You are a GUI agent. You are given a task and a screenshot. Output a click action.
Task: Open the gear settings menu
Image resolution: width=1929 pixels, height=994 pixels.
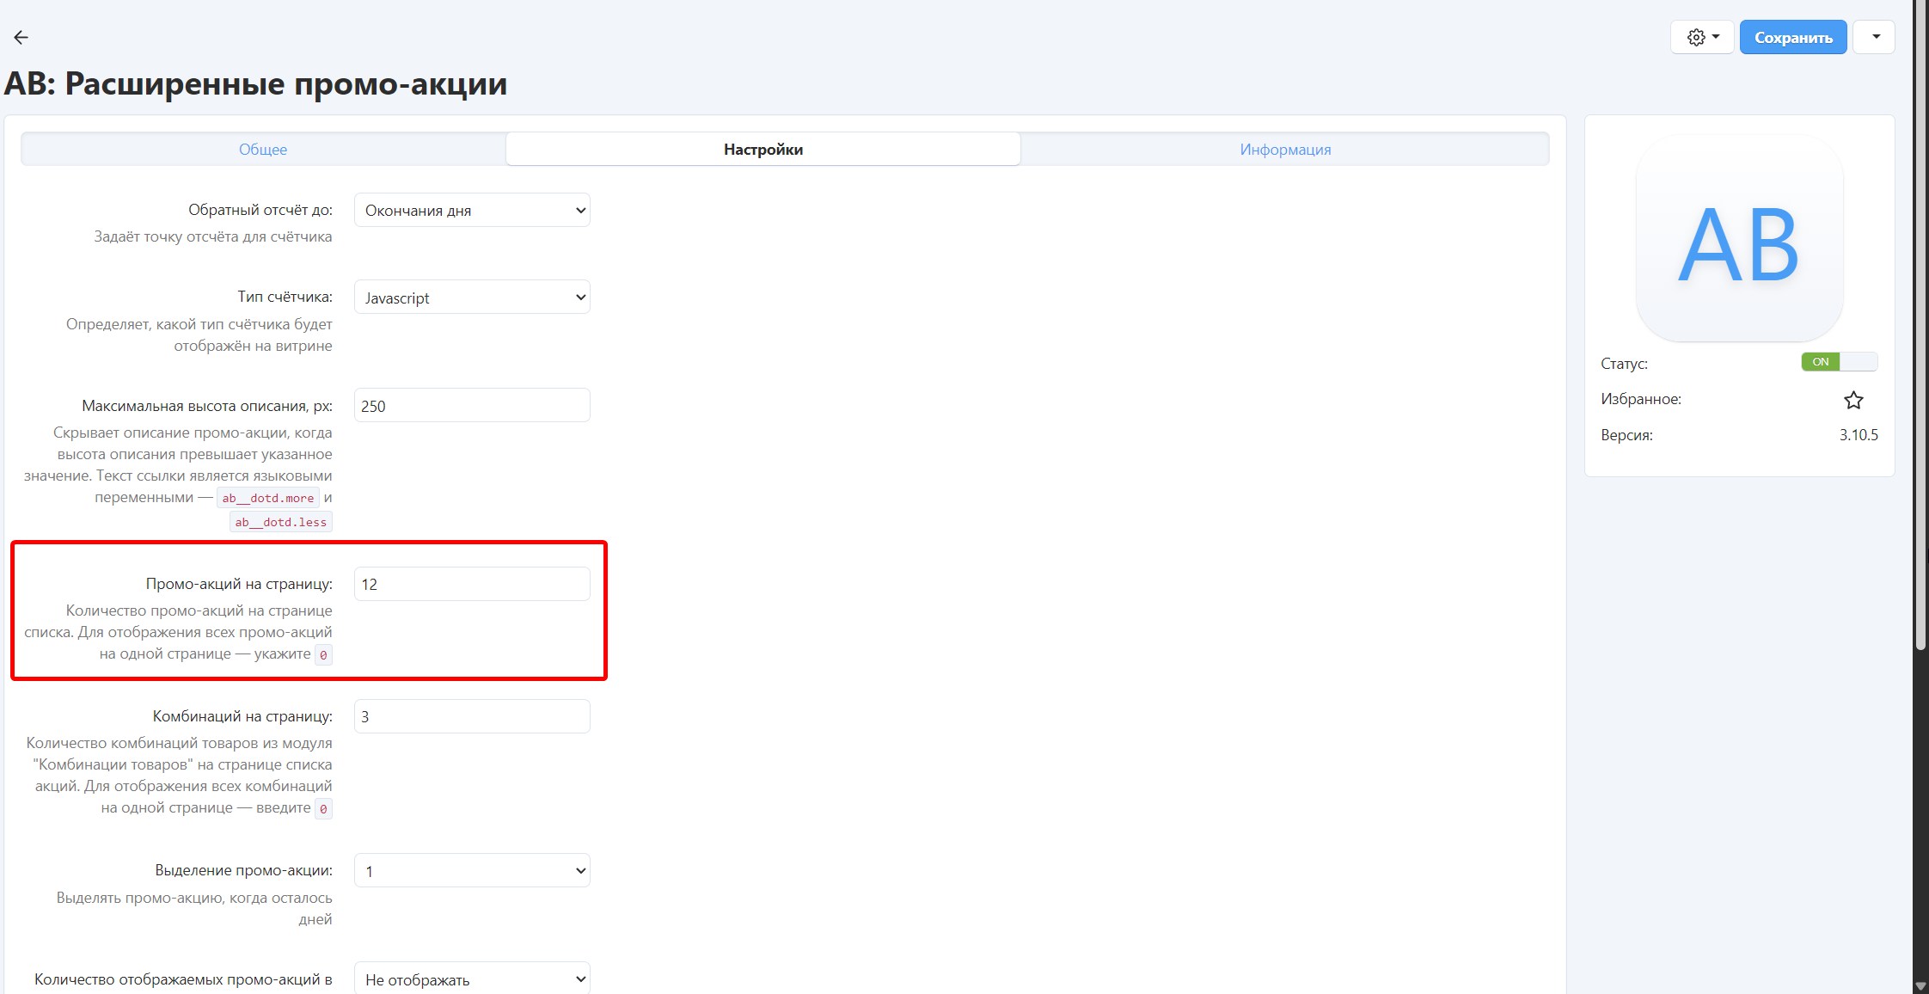pyautogui.click(x=1701, y=37)
